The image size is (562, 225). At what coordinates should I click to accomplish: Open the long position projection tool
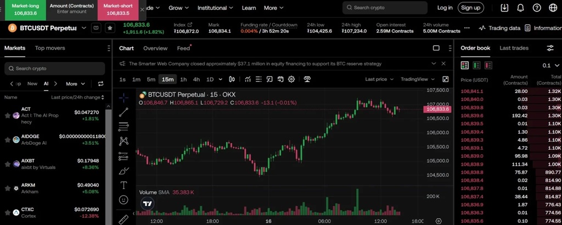123,156
